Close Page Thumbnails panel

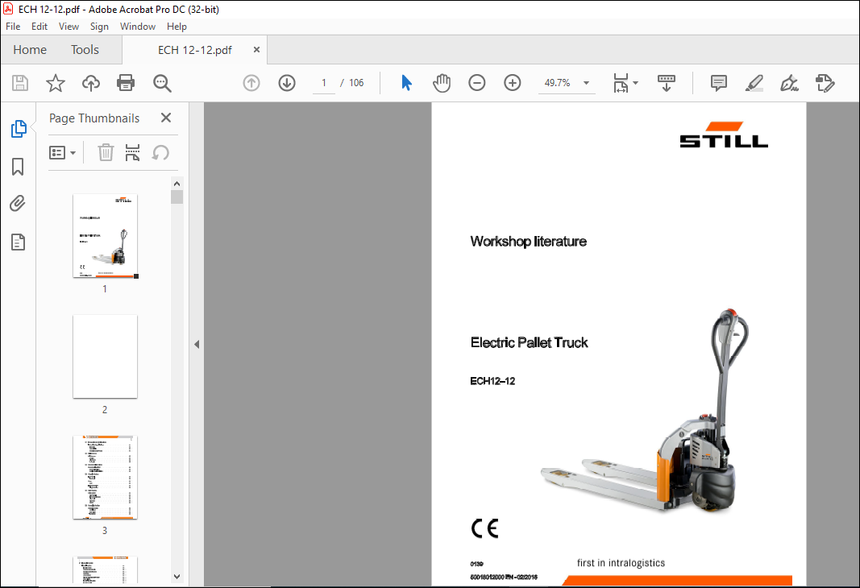point(166,118)
